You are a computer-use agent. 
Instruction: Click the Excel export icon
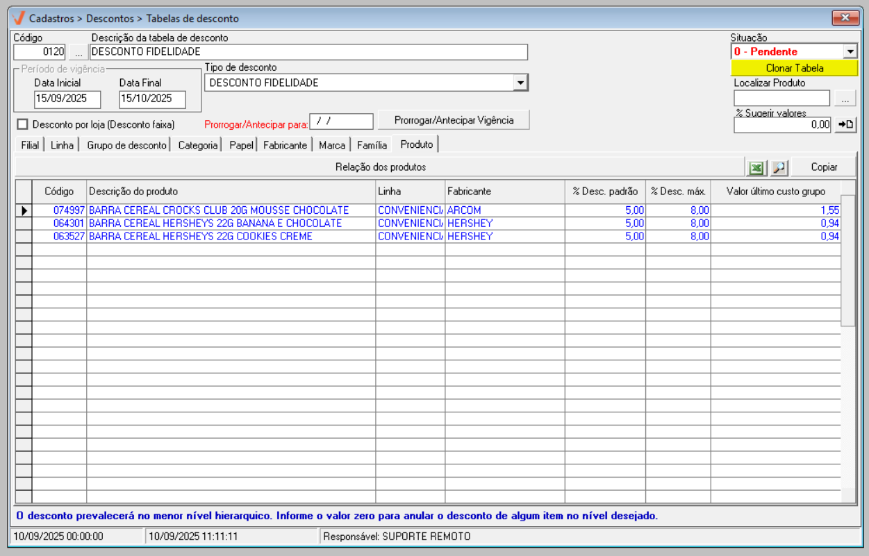click(x=756, y=167)
